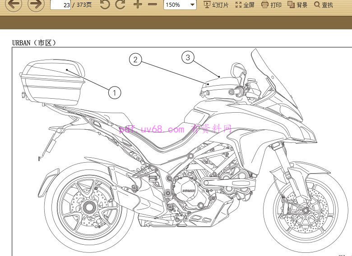The width and height of the screenshot is (352, 256).
Task: Click the page number input field
Action: [x=60, y=5]
